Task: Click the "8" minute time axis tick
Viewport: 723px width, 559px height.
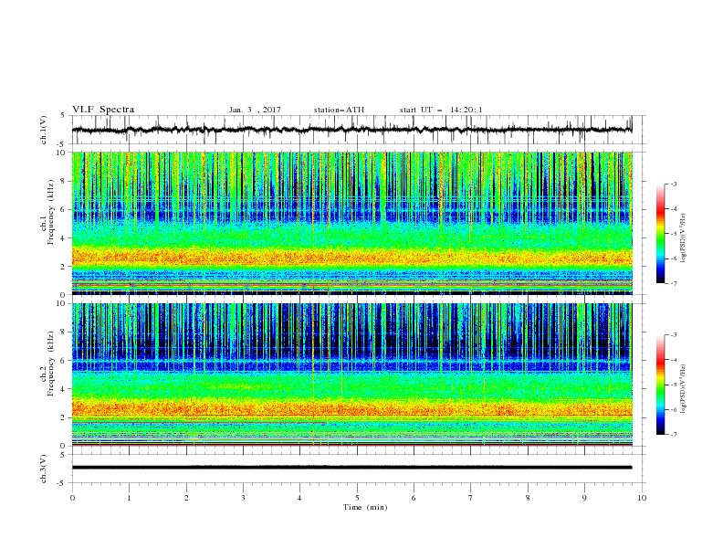Action: tap(528, 498)
